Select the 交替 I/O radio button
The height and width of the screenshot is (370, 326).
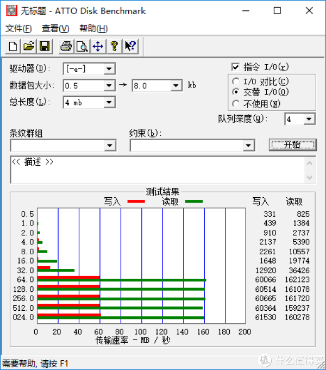click(x=236, y=92)
